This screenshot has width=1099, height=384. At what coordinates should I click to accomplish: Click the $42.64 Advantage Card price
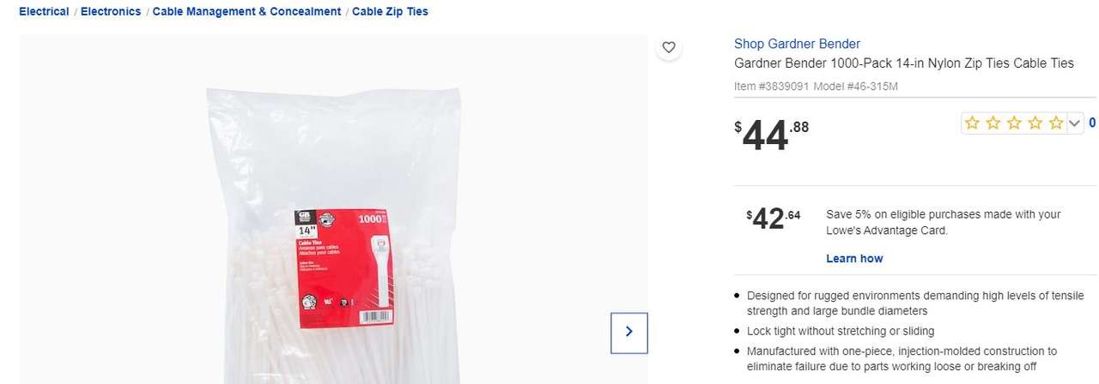tap(774, 219)
